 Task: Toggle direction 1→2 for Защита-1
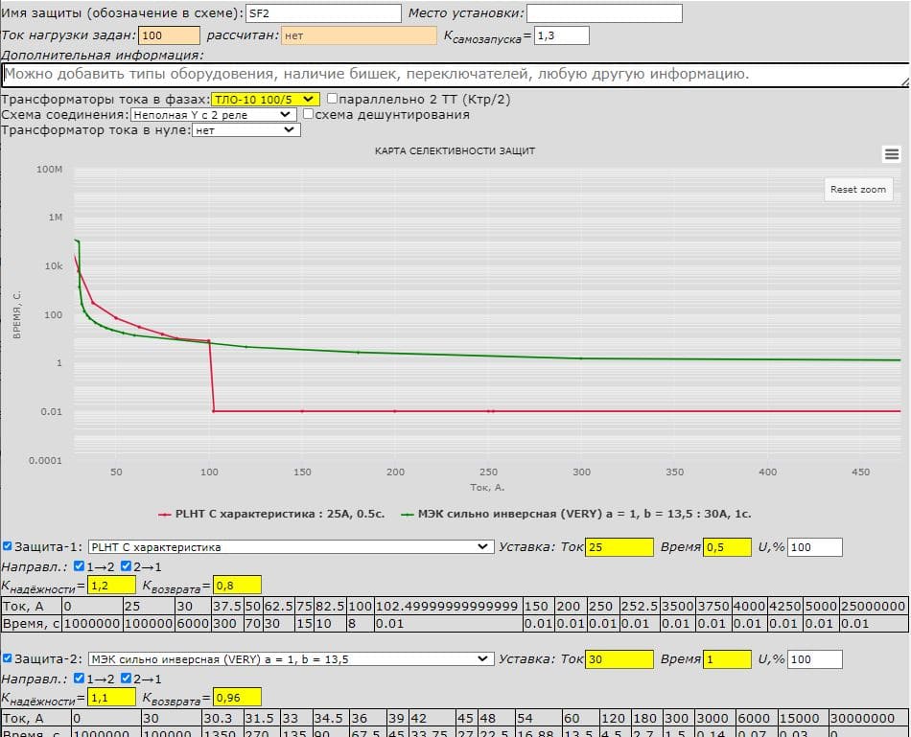click(x=80, y=565)
